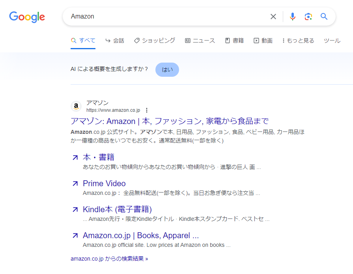Open the Kindle本 (電子書籍) sitelink
Viewport: 353px width, 274px height.
coord(117,209)
